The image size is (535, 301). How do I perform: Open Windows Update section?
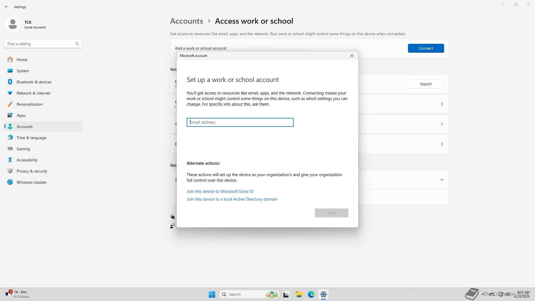(x=31, y=182)
